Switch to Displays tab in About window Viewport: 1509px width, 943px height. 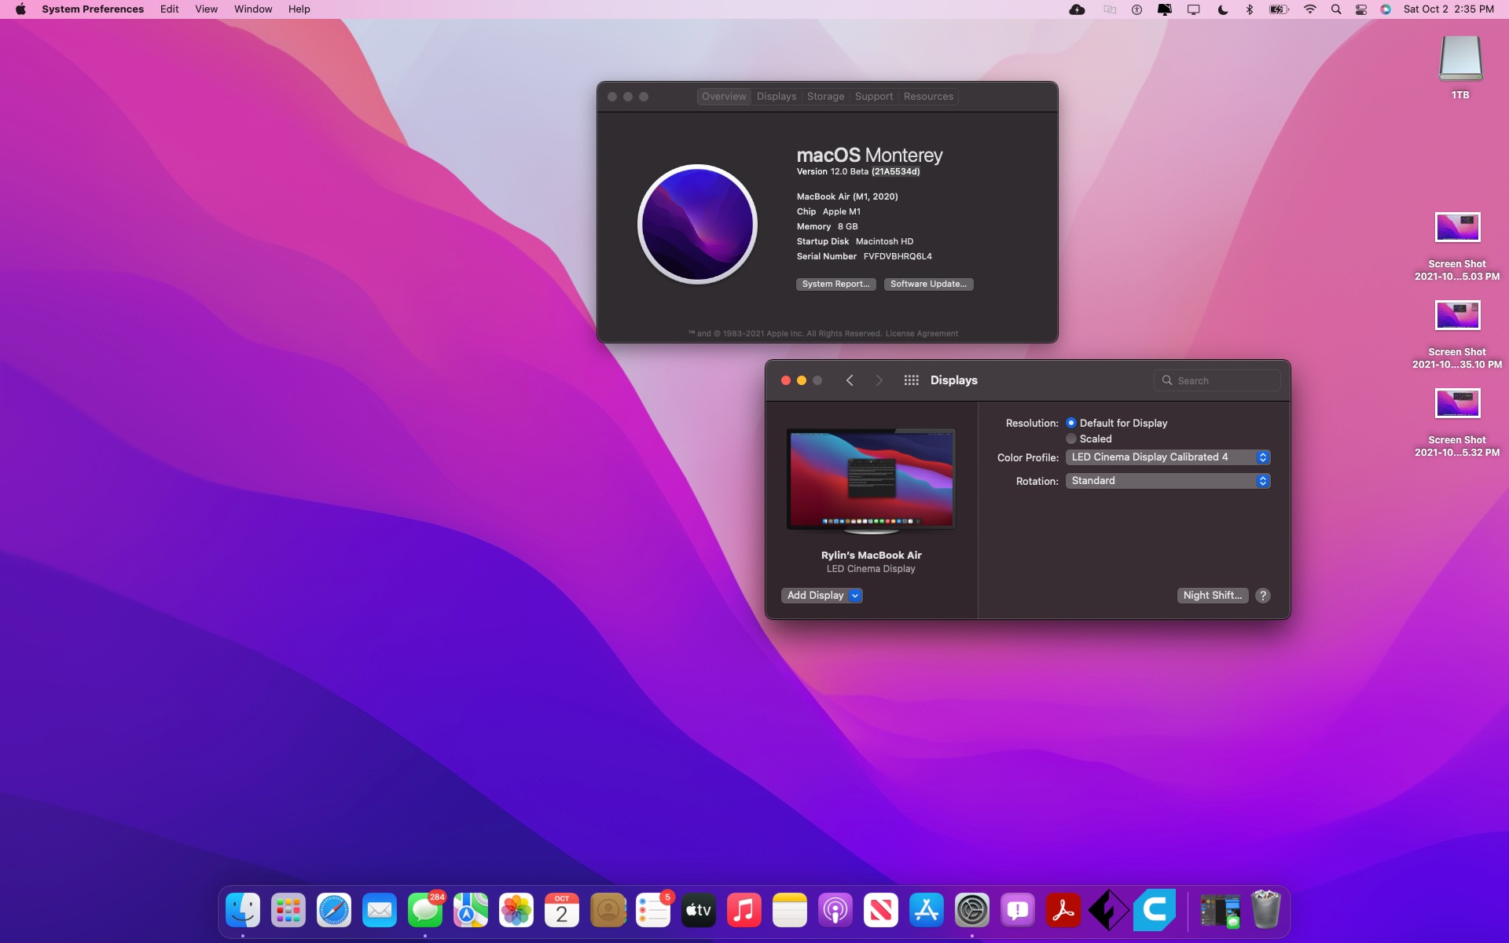[777, 97]
